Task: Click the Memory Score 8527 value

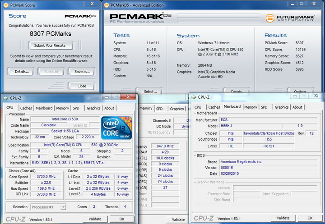Action: pyautogui.click(x=300, y=56)
